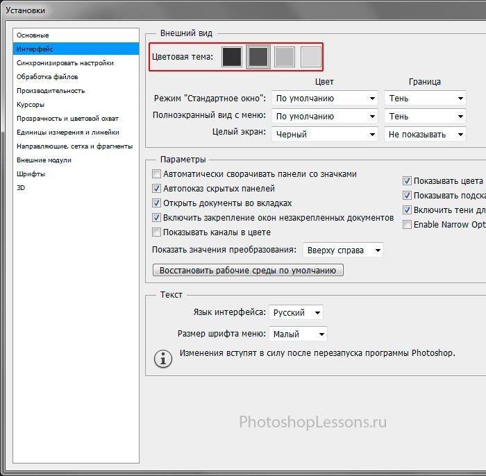Screen dimensions: 486x476
Task: Open the Вверху справа transform values dropdown
Action: [x=343, y=250]
